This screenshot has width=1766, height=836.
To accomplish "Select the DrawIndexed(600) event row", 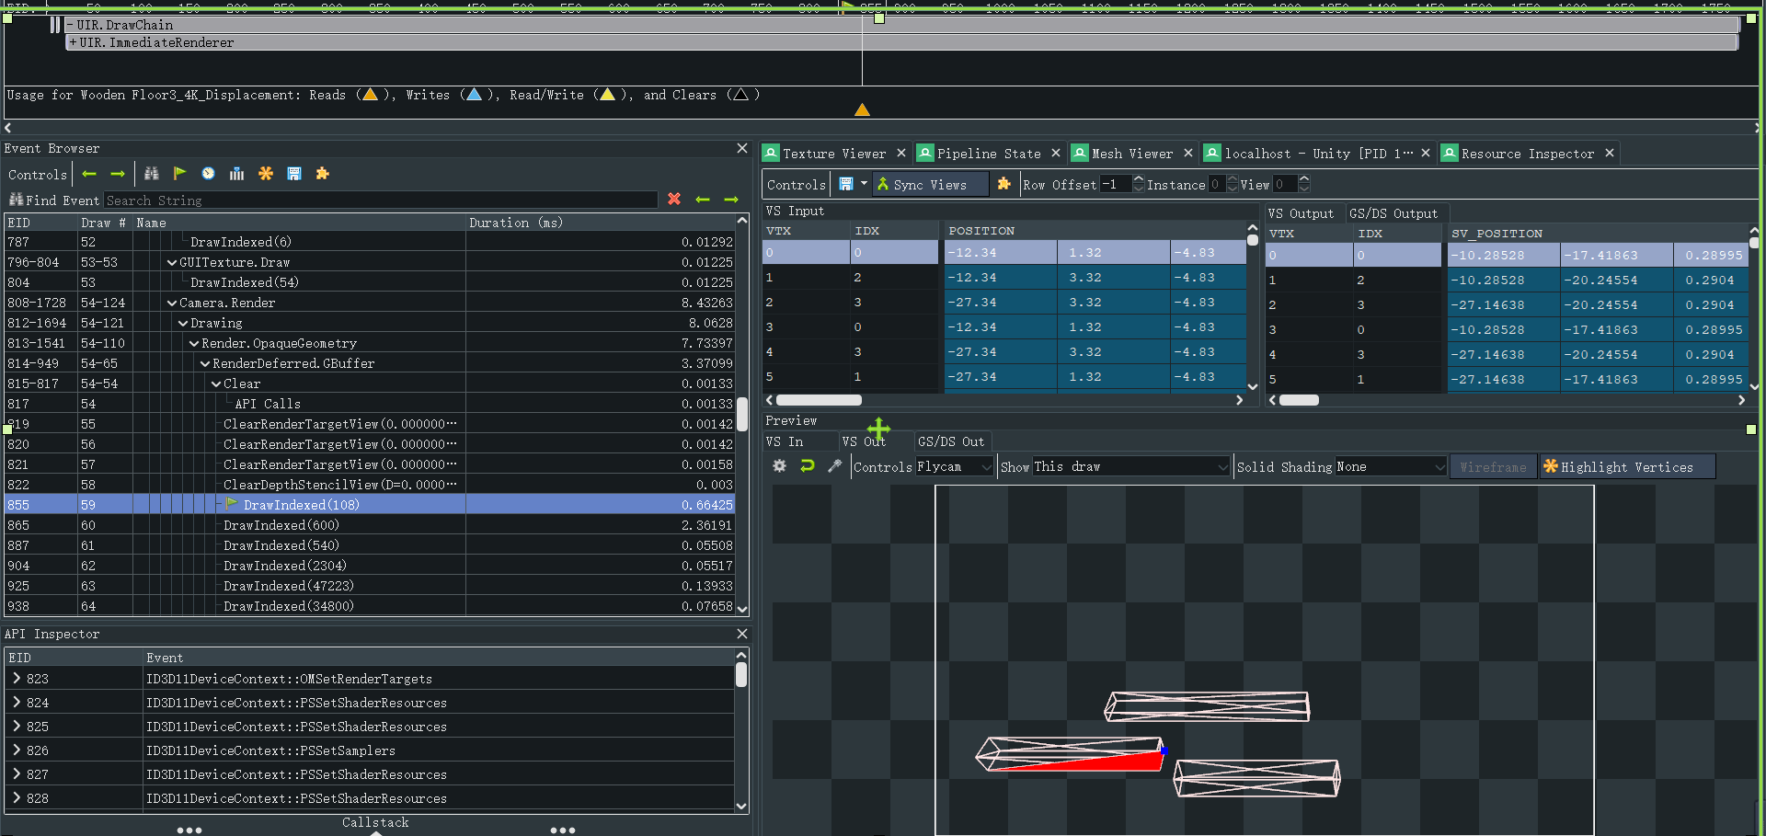I will (281, 525).
